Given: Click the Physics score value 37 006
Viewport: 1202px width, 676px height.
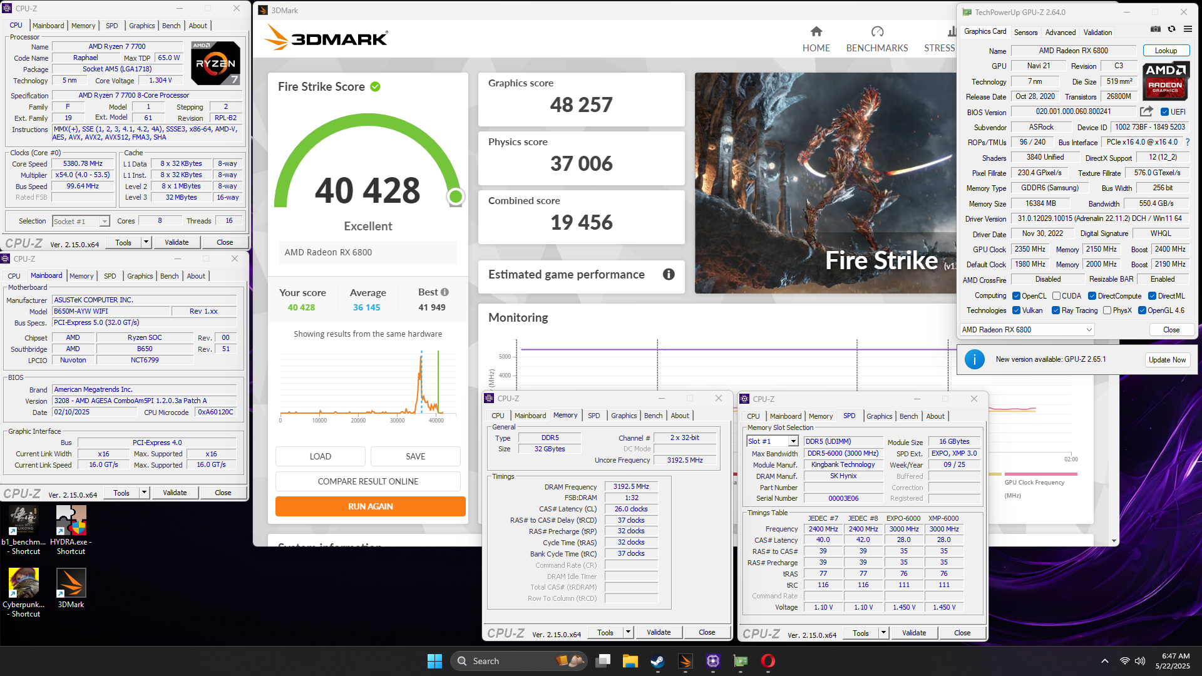Looking at the screenshot, I should (x=582, y=164).
